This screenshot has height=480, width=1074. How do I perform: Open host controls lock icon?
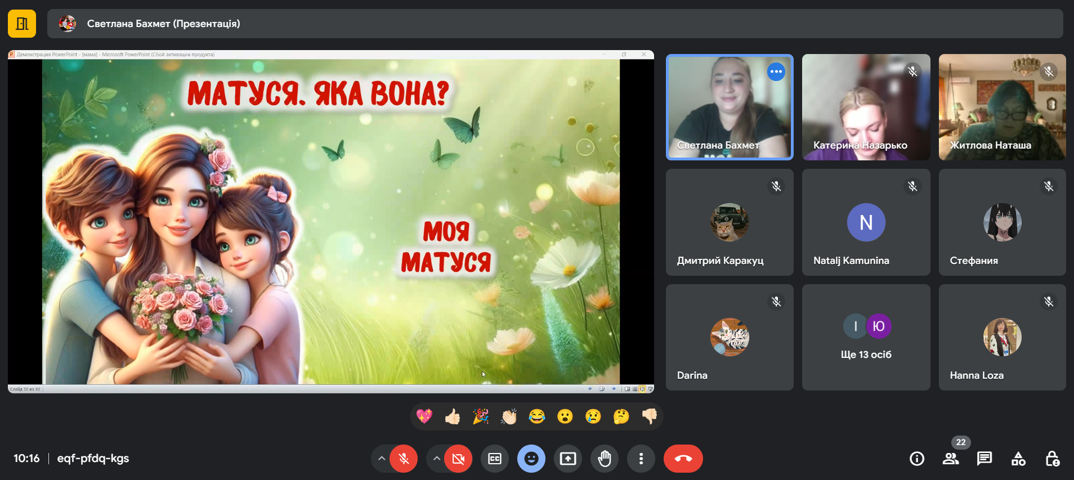coord(1052,459)
